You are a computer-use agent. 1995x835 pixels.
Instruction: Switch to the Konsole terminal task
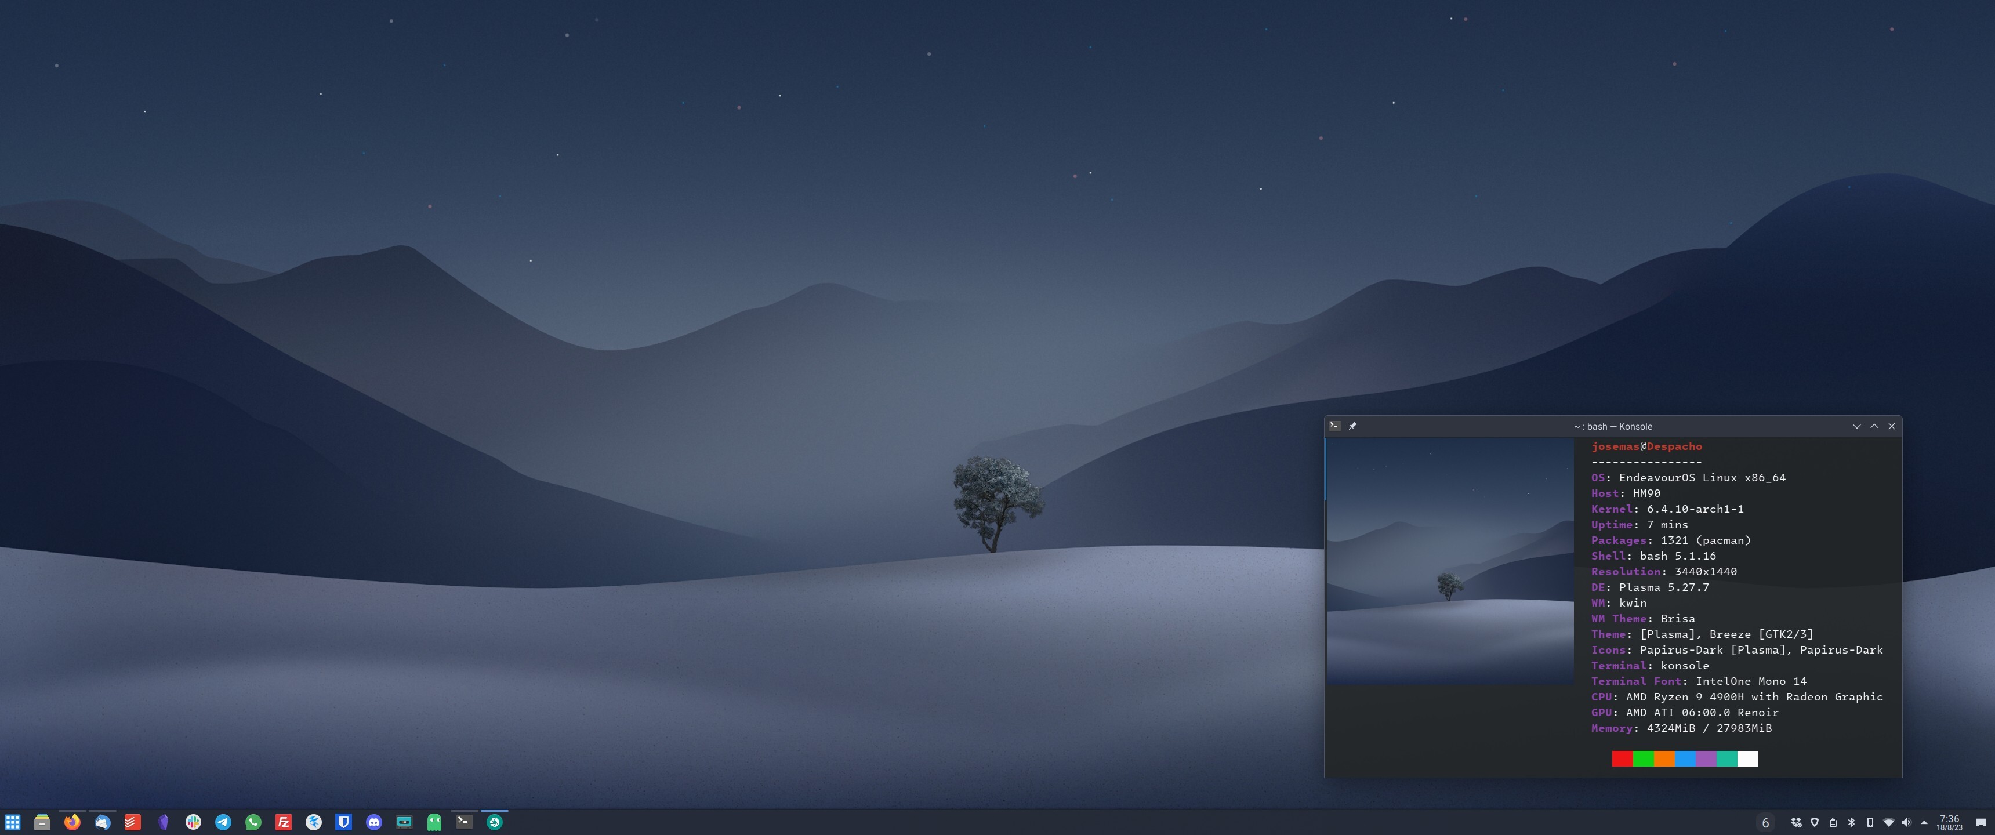[465, 821]
